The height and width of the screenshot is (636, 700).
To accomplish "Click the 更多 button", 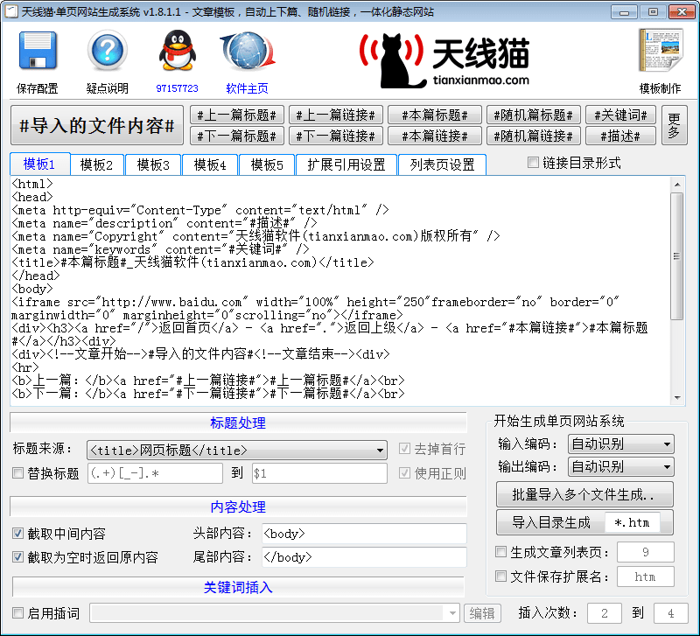I will (x=674, y=125).
